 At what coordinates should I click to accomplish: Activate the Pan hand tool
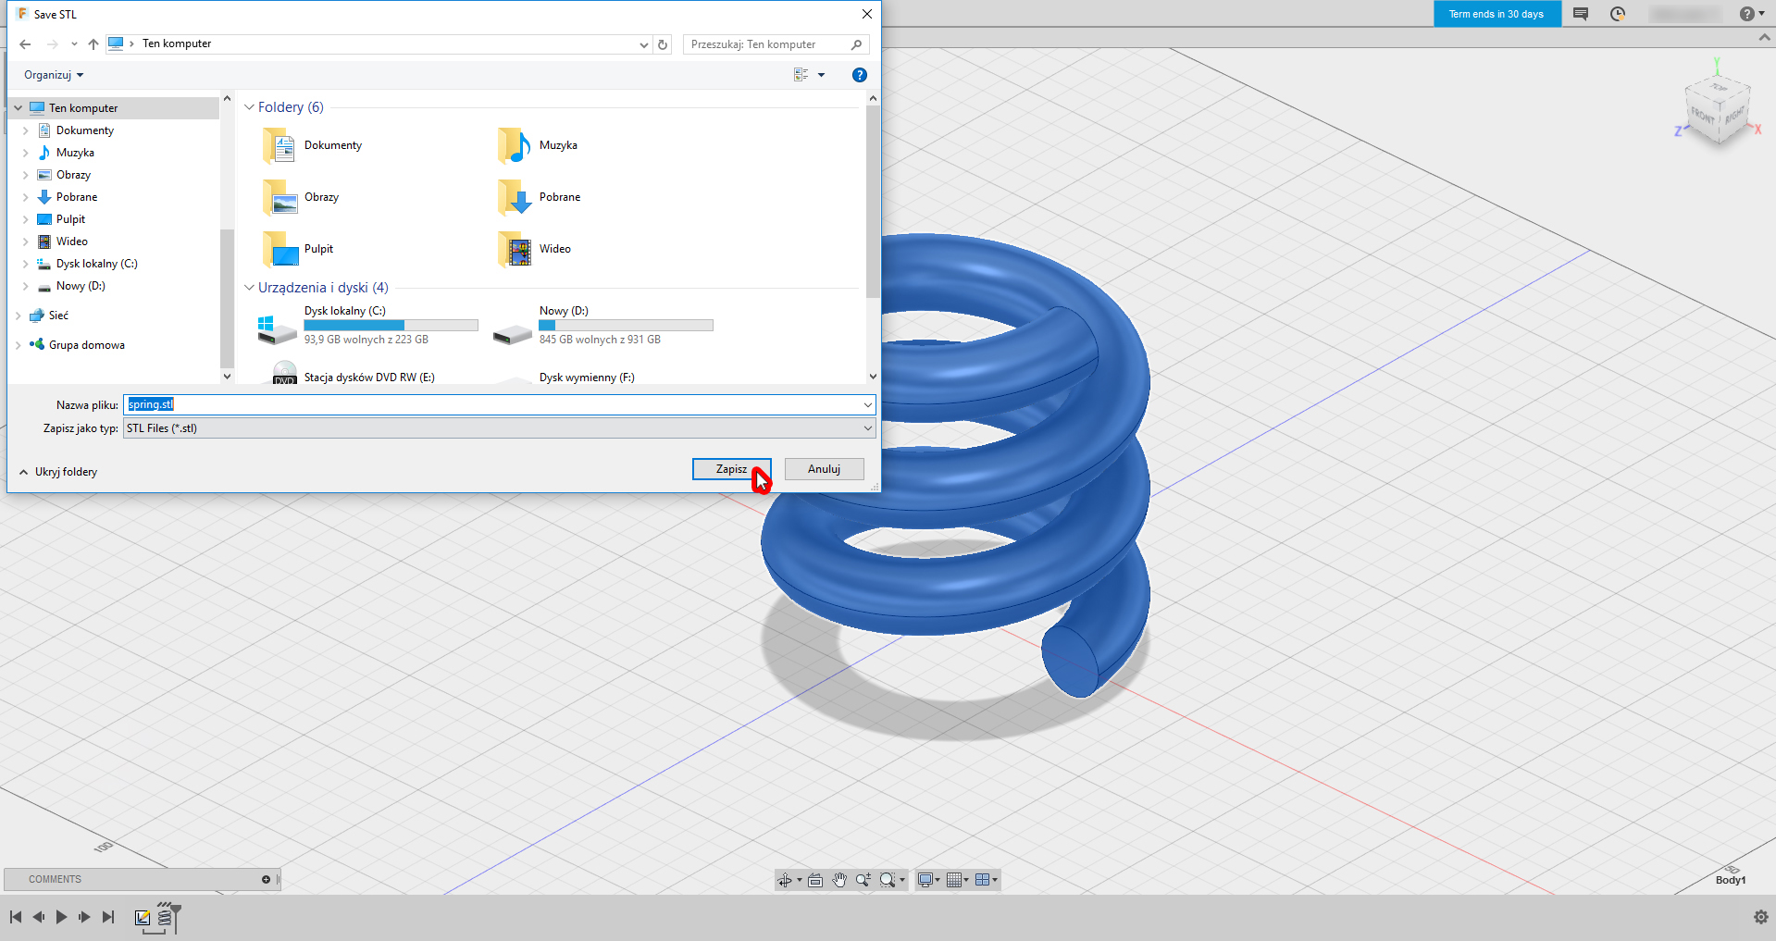pyautogui.click(x=839, y=880)
